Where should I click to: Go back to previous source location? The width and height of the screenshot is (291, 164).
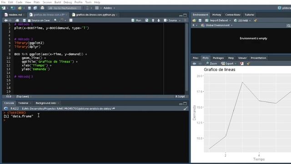(x=6, y=20)
